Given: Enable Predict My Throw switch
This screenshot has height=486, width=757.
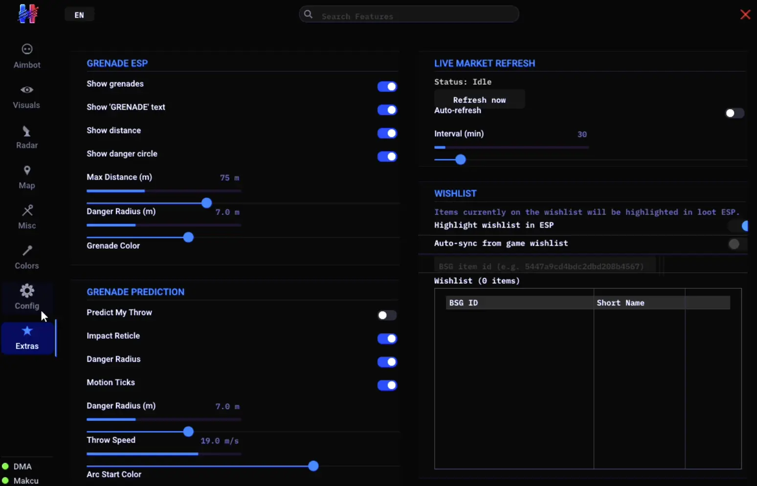Looking at the screenshot, I should 387,316.
